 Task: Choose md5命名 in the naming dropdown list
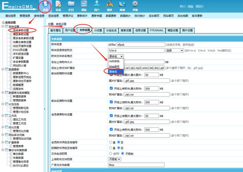click(114, 61)
